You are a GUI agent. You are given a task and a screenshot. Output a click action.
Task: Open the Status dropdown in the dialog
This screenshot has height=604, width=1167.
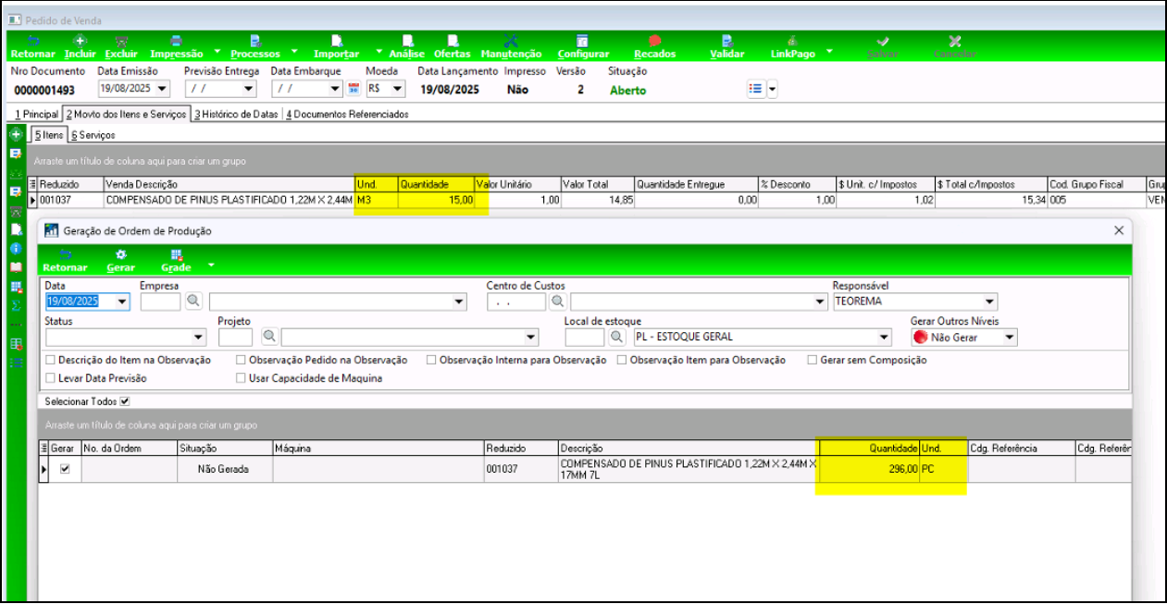(x=198, y=338)
